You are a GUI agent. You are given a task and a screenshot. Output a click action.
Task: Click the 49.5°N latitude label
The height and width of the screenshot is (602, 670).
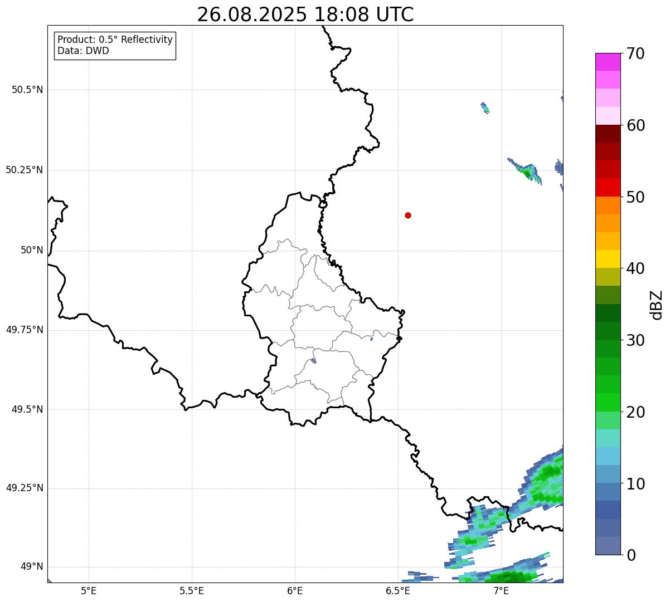(27, 409)
